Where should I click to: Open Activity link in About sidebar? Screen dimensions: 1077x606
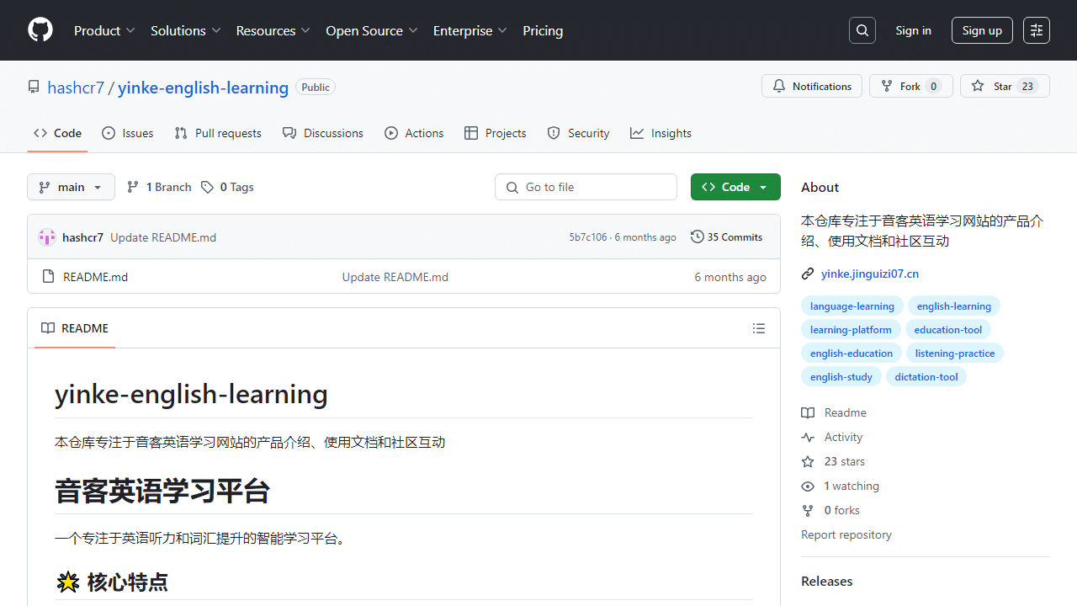(832, 437)
